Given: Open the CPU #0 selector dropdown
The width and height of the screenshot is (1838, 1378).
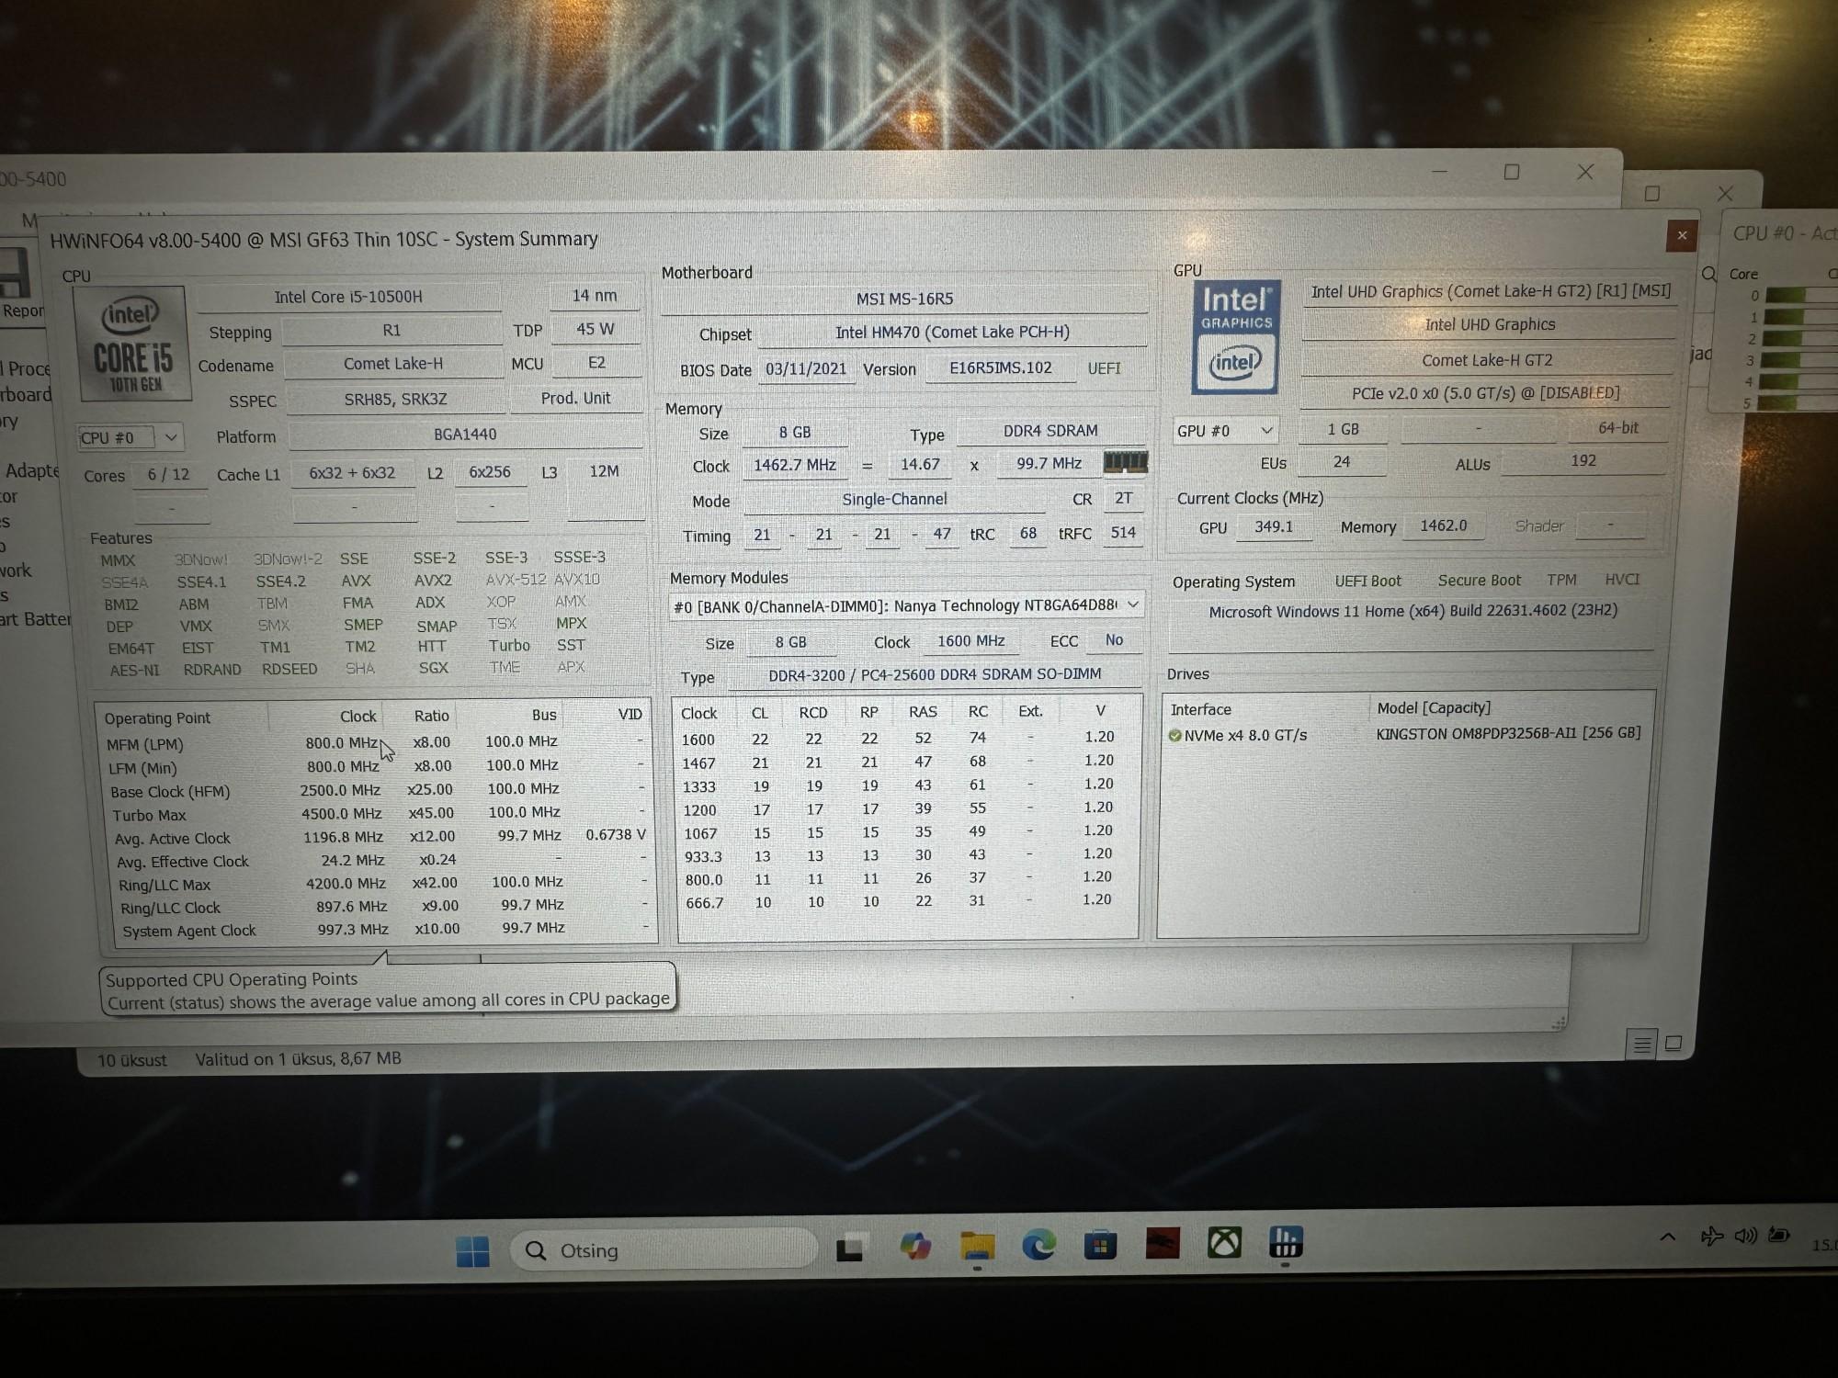Looking at the screenshot, I should [x=130, y=437].
